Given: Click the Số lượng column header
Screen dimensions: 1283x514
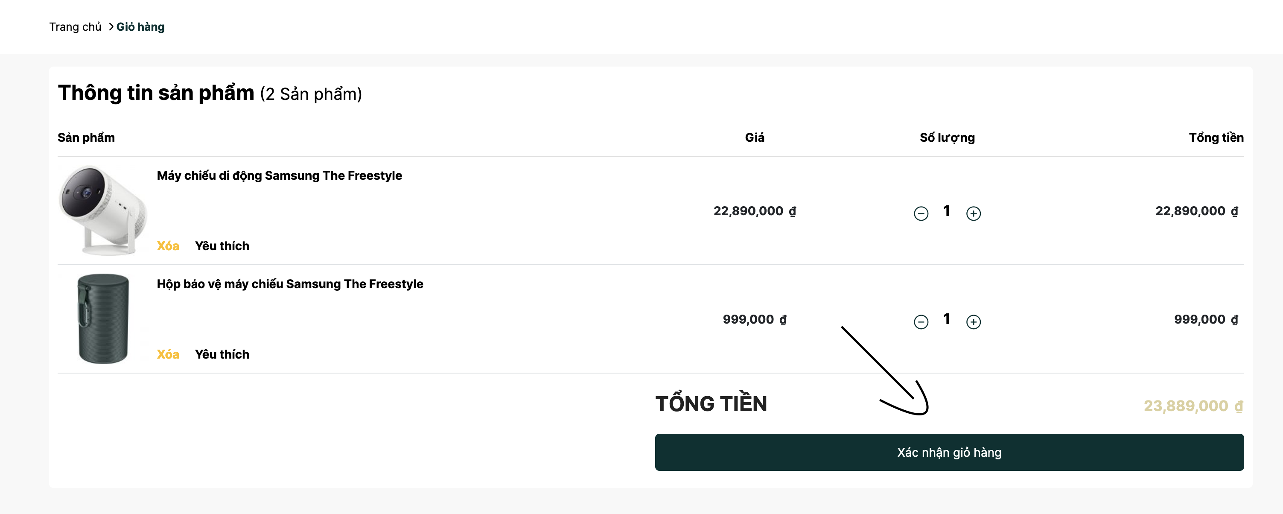Looking at the screenshot, I should tap(947, 137).
